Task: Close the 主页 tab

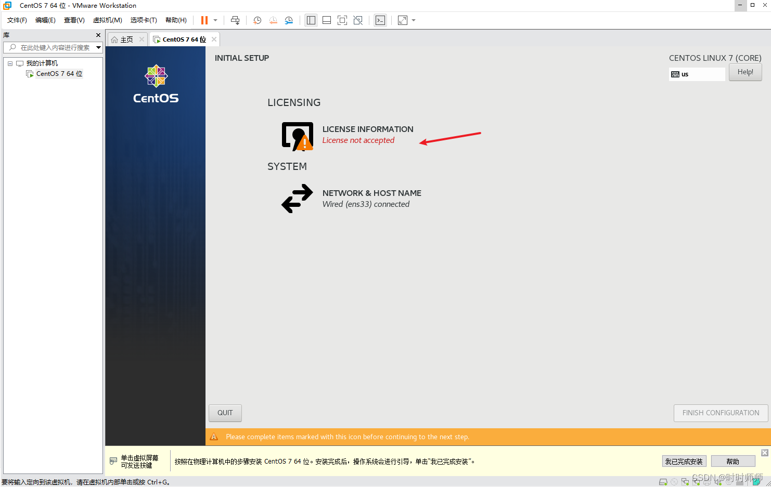Action: click(142, 40)
